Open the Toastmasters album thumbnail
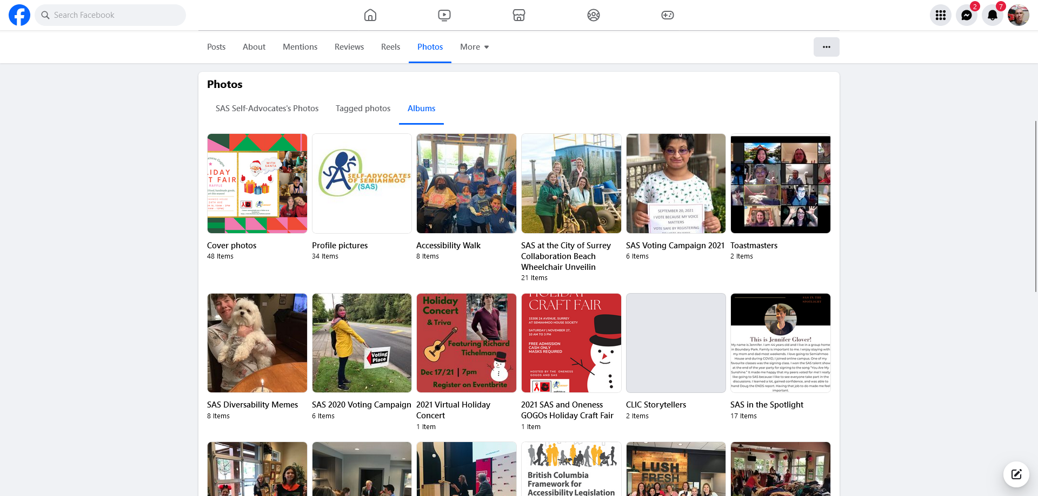Viewport: 1038px width, 496px height. pos(781,184)
